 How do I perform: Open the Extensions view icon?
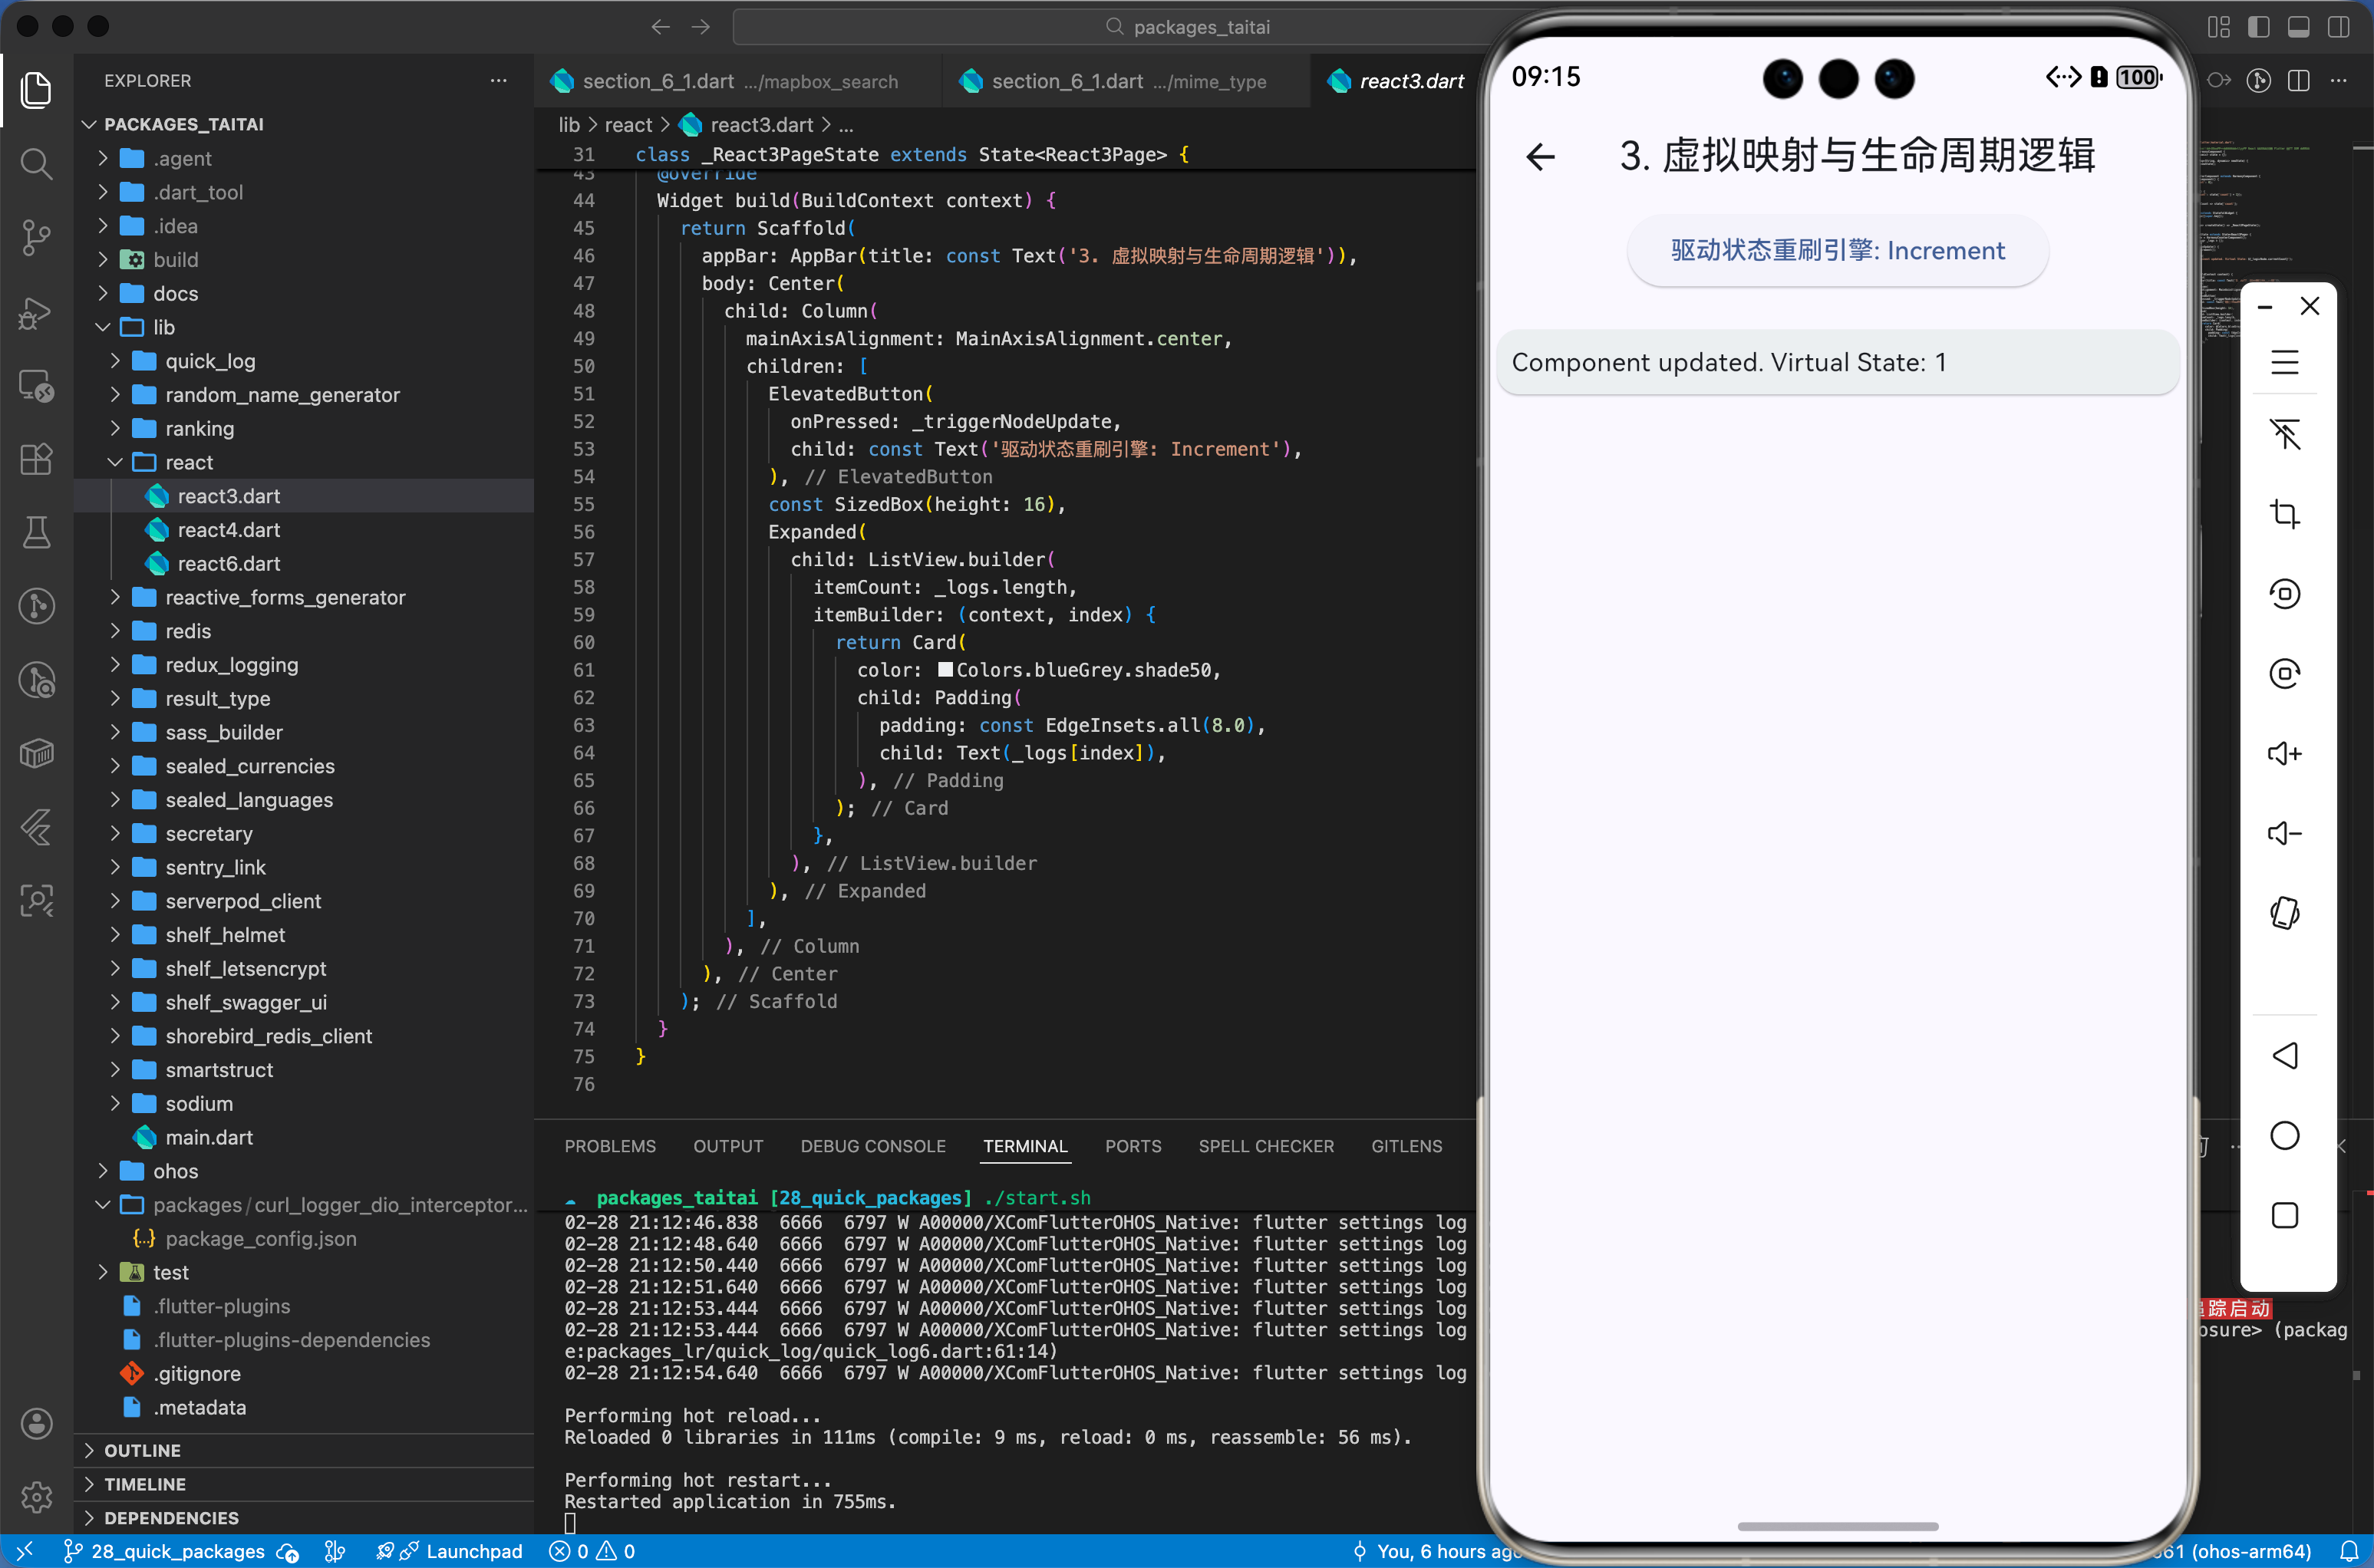[36, 459]
